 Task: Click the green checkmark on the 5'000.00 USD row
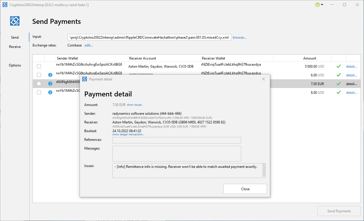[x=338, y=66]
